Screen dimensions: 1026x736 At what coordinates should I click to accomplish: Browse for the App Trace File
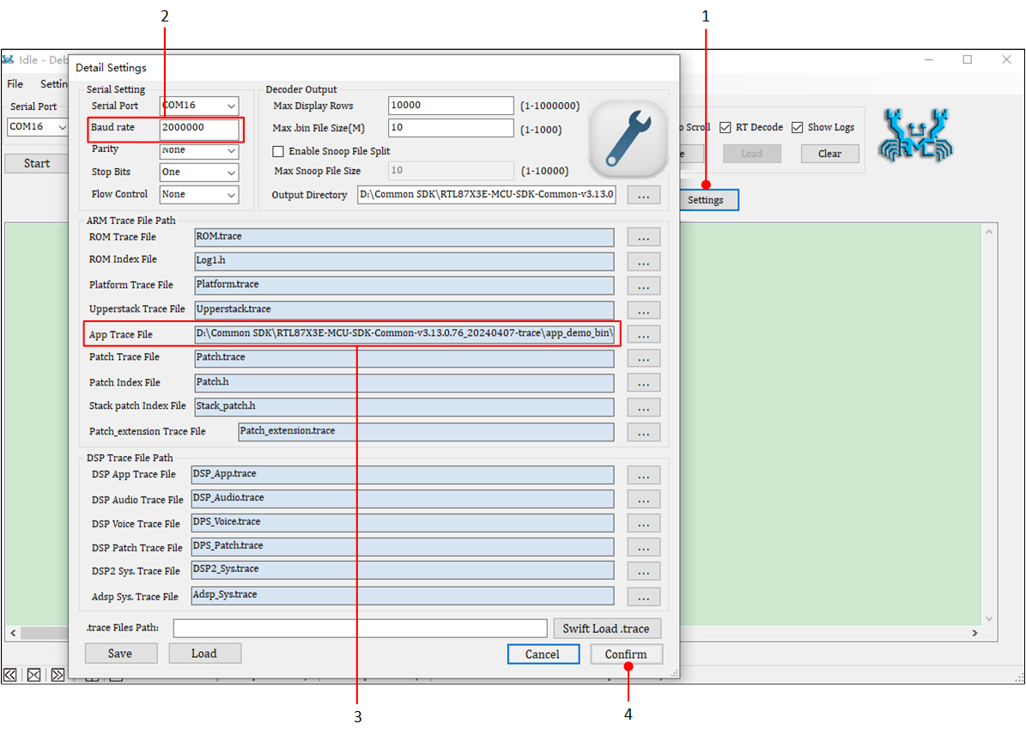tap(644, 335)
